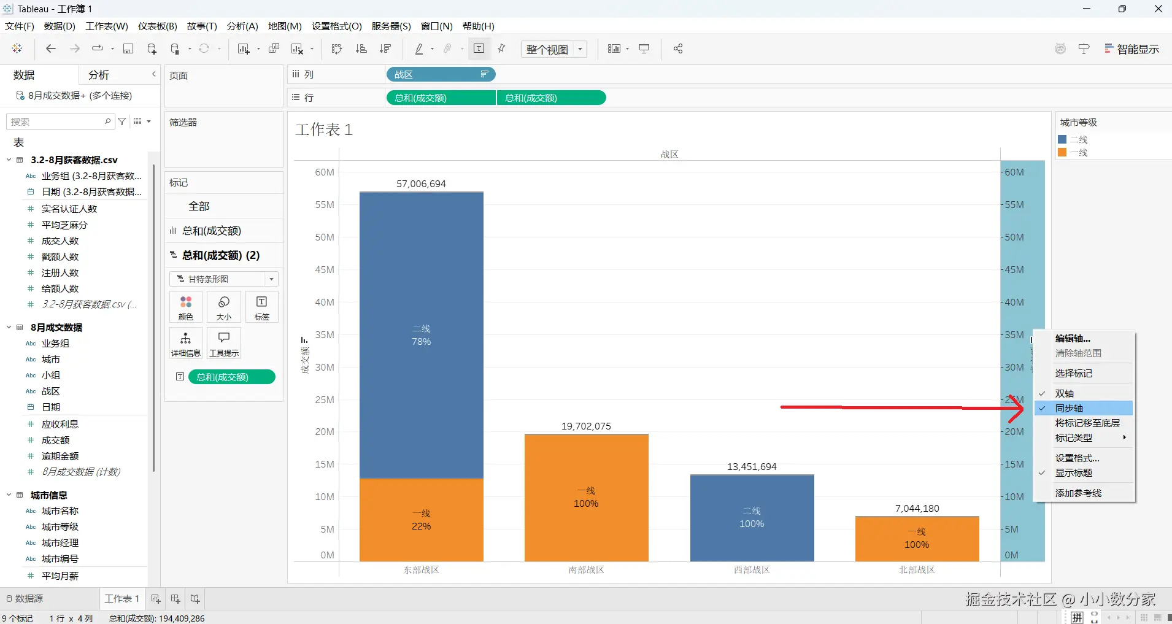The width and height of the screenshot is (1172, 624).
Task: Toggle the 显示标题 show header option
Action: (x=1083, y=472)
